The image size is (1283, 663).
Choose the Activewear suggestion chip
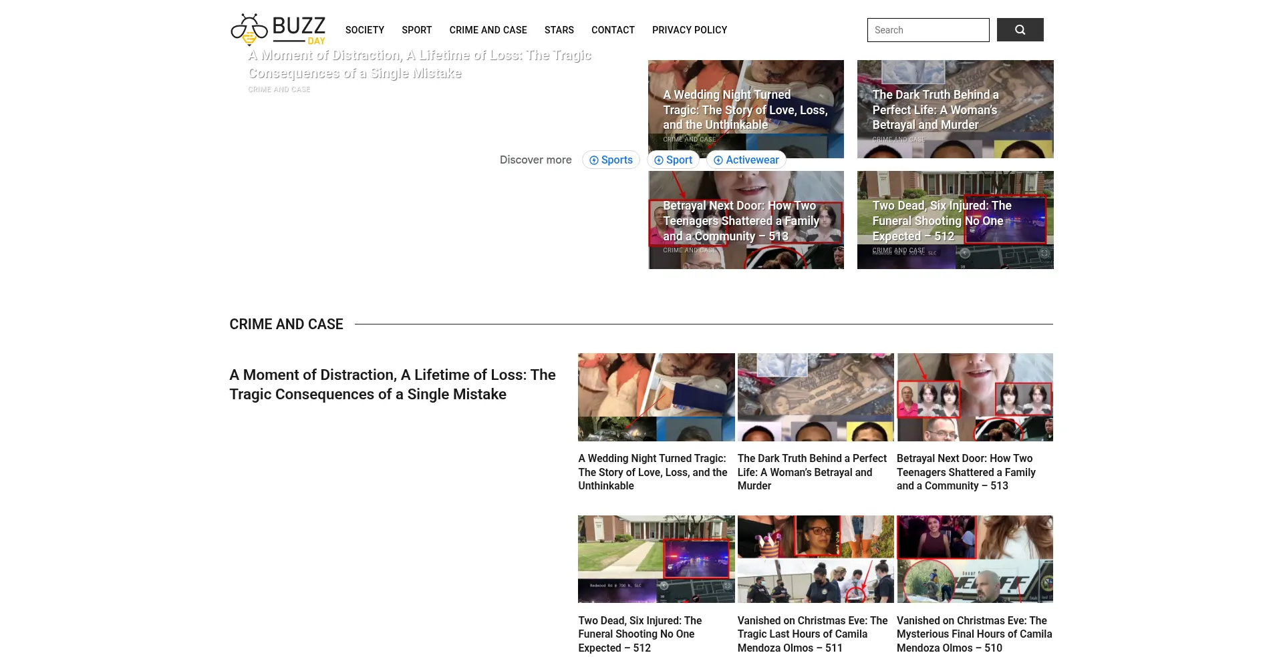click(x=746, y=160)
